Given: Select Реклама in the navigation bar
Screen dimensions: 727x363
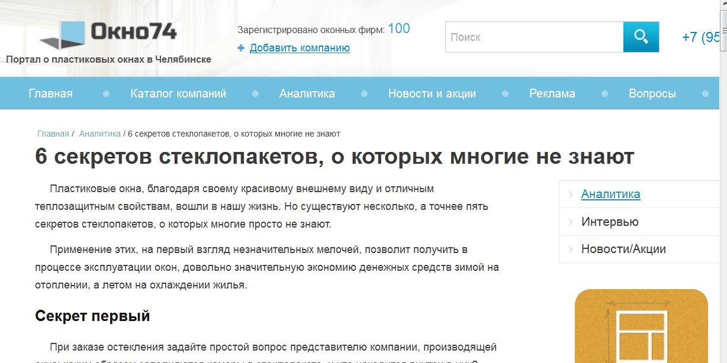Looking at the screenshot, I should pos(552,93).
